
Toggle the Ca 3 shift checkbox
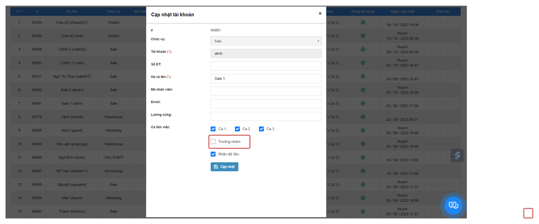coord(261,129)
